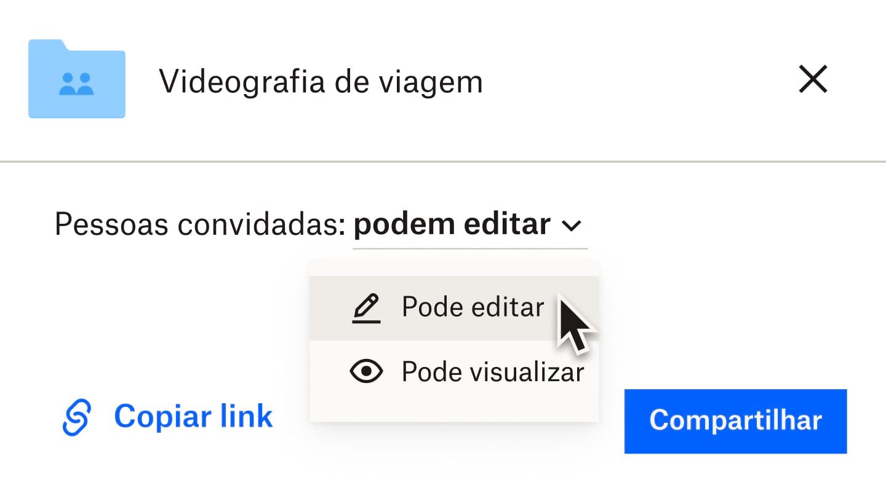Click the shared folder icon
The width and height of the screenshot is (886, 485).
(76, 79)
